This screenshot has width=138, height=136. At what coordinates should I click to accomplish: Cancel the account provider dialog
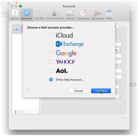point(79,91)
